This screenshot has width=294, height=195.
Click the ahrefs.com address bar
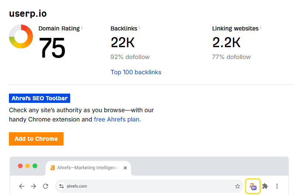(148, 186)
